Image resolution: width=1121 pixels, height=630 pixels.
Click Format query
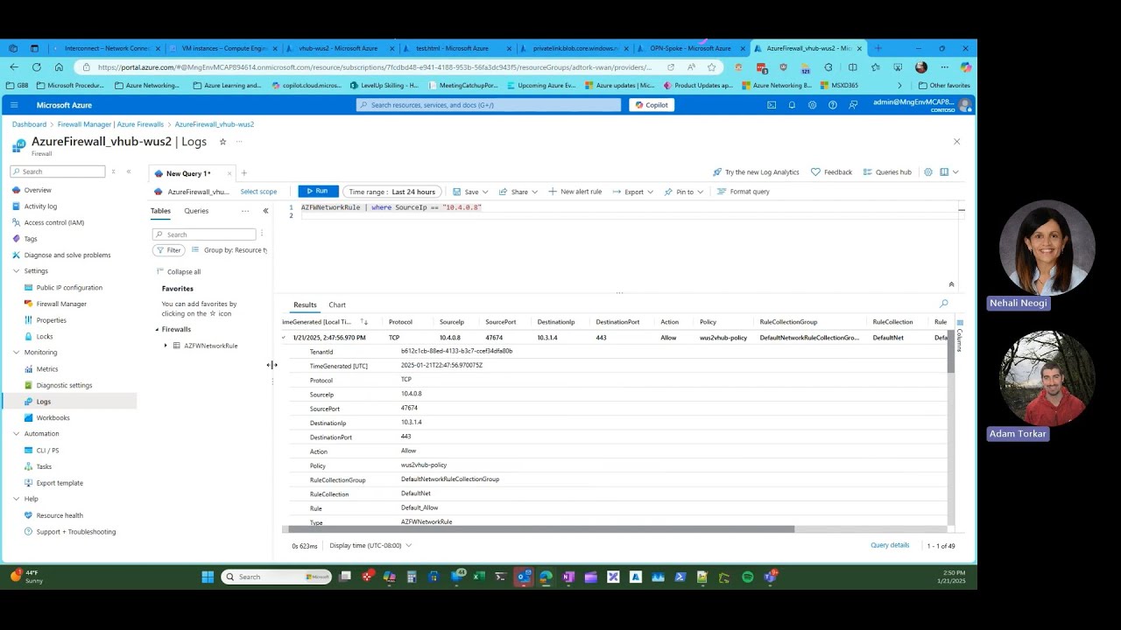[743, 192]
